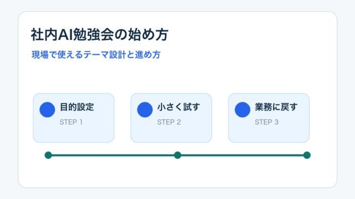Open the 目的設定 step card

click(74, 118)
